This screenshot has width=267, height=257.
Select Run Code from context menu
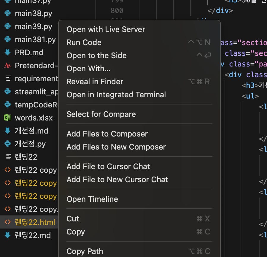click(84, 42)
